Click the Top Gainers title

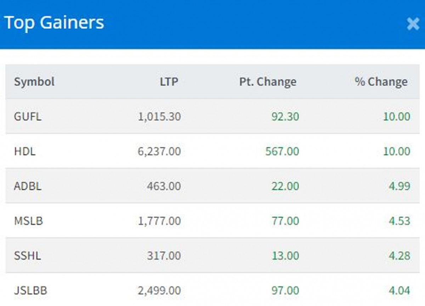[x=54, y=23]
